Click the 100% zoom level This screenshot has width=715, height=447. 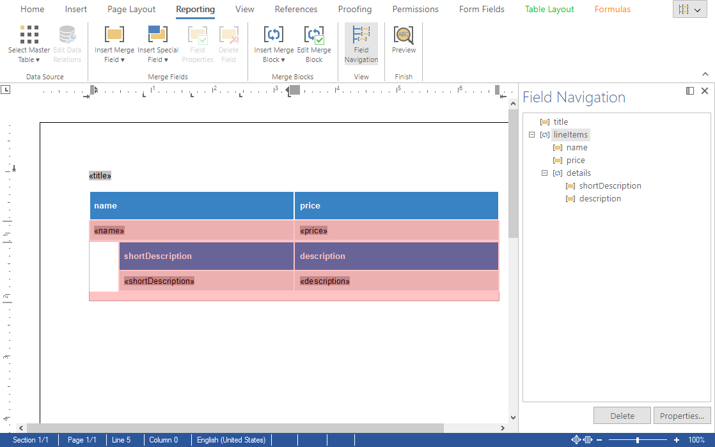pyautogui.click(x=696, y=440)
